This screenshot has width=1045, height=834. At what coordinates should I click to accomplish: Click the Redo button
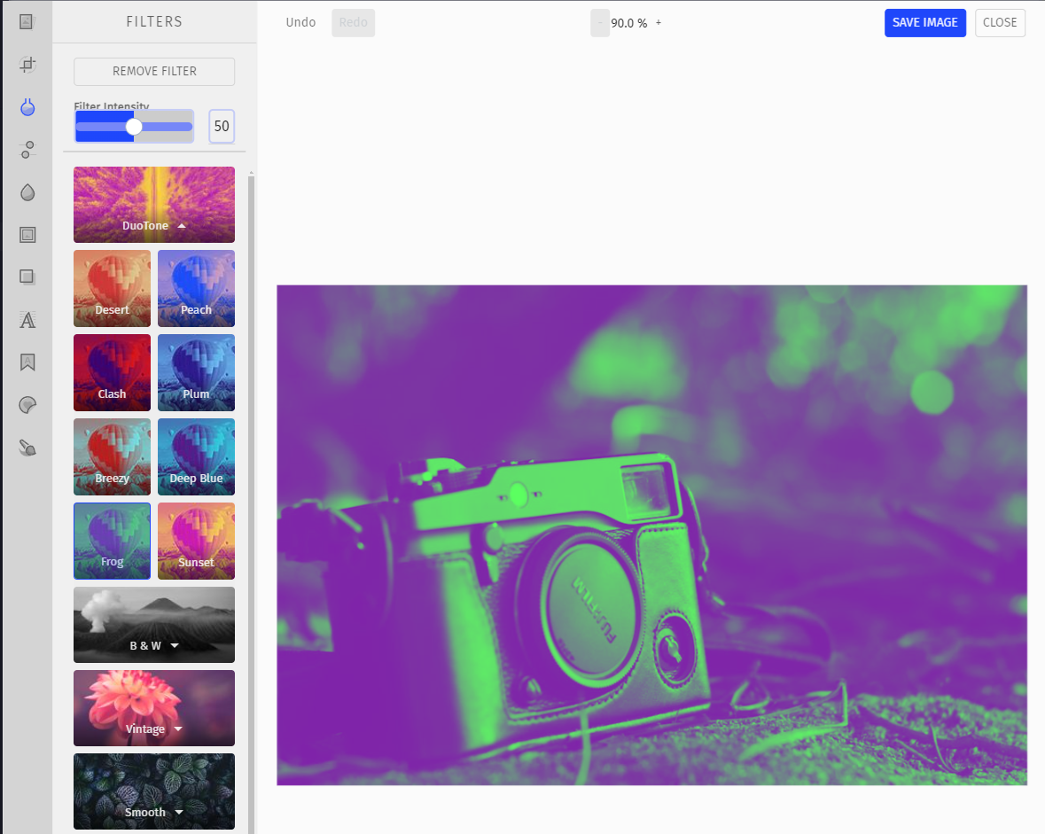(x=354, y=23)
